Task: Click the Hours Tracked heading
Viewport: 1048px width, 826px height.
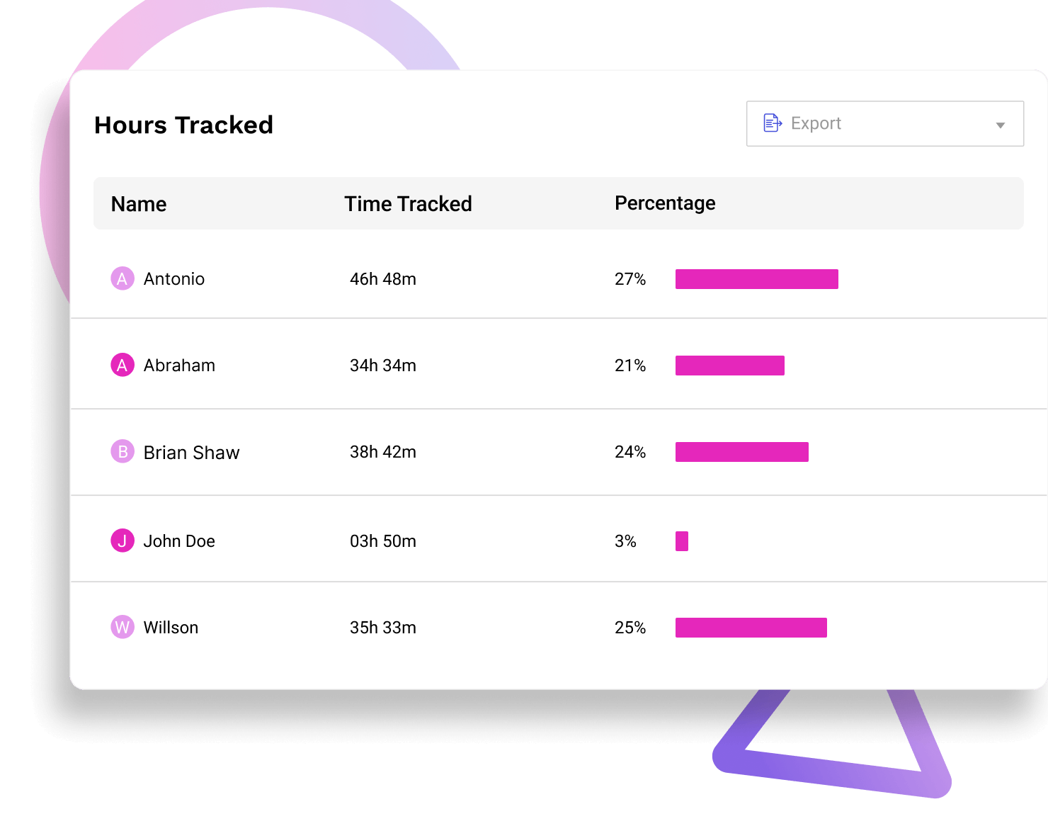Action: coord(183,125)
